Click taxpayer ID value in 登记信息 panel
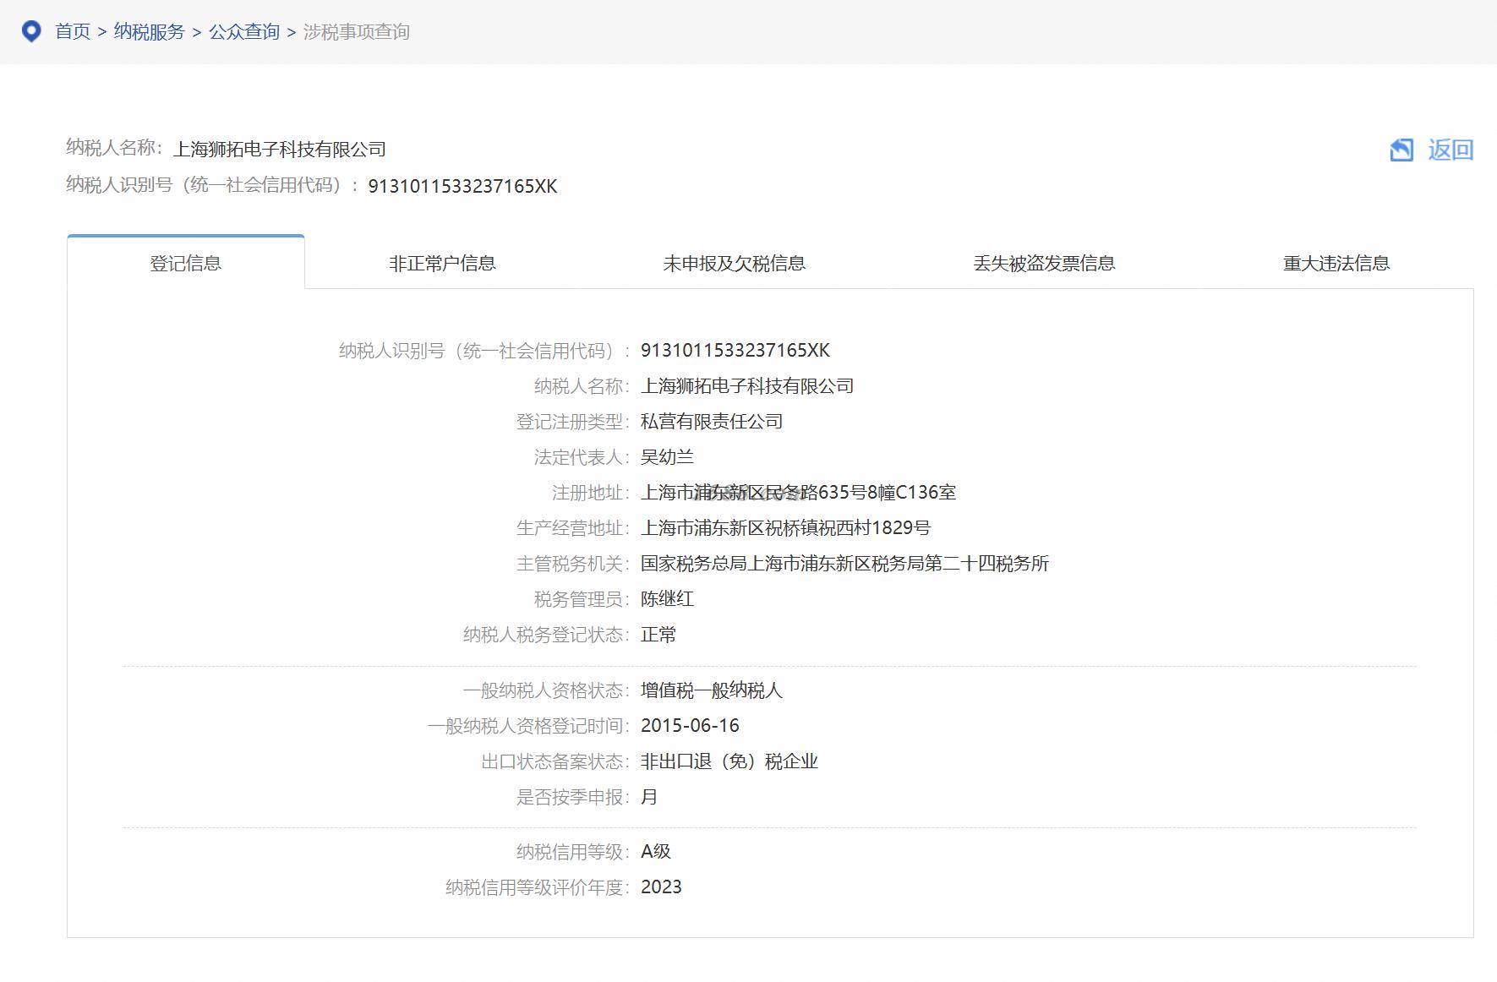The width and height of the screenshot is (1497, 982). (735, 350)
